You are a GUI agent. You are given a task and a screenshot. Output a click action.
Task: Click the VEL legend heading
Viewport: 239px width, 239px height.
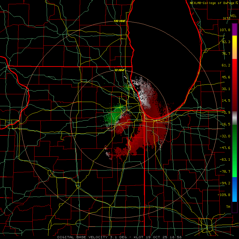coord(233,16)
